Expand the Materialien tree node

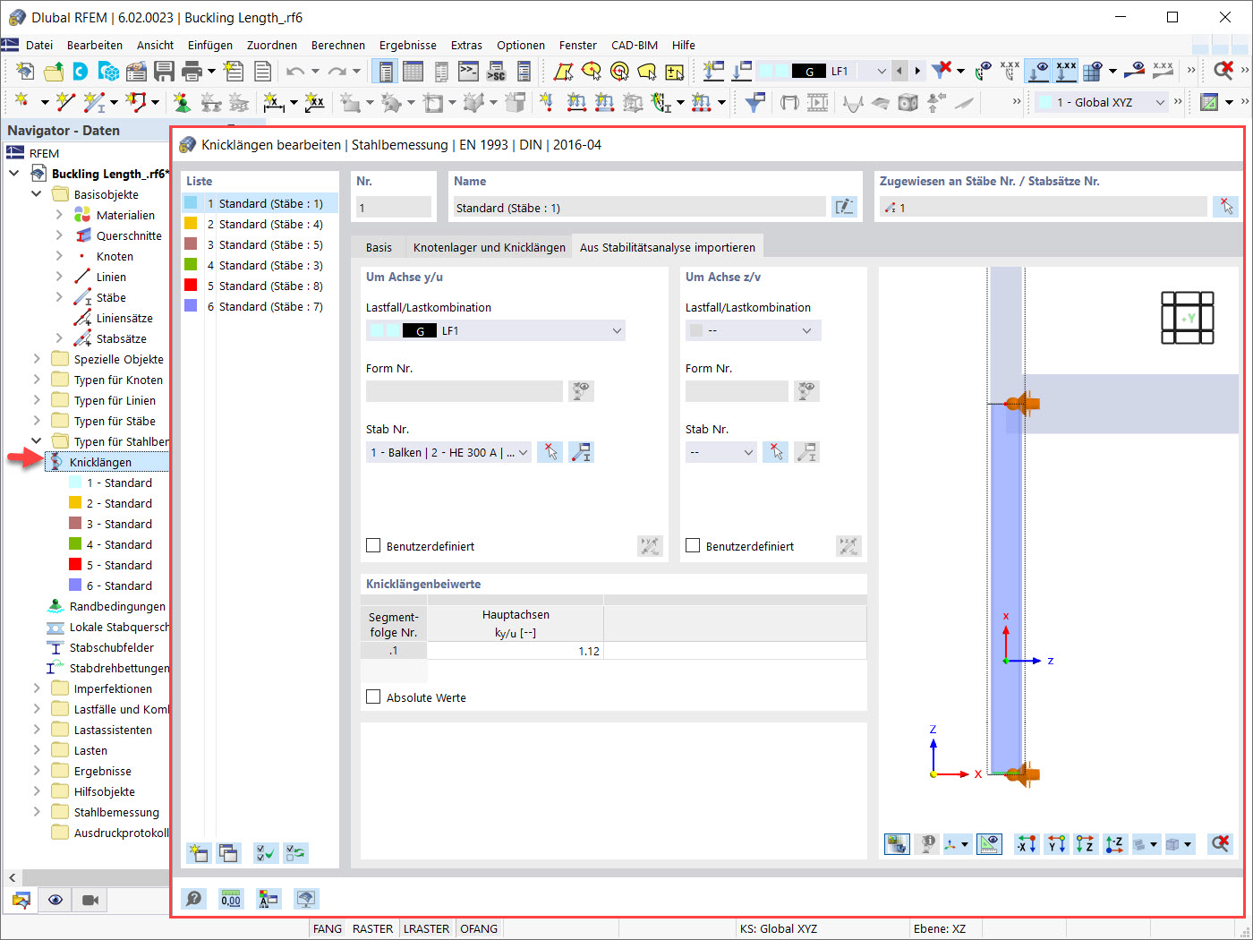59,215
